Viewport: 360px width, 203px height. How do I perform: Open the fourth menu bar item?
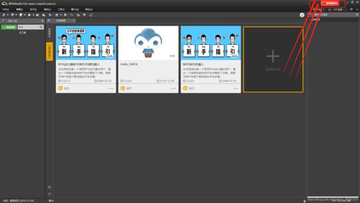tap(47, 9)
